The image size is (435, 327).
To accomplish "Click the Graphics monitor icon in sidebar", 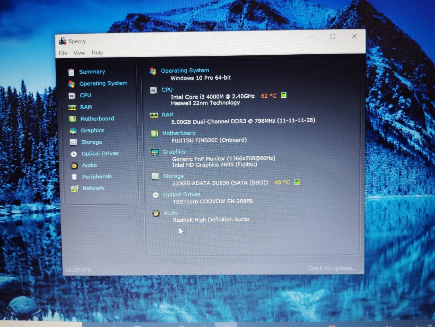I will 73,131.
